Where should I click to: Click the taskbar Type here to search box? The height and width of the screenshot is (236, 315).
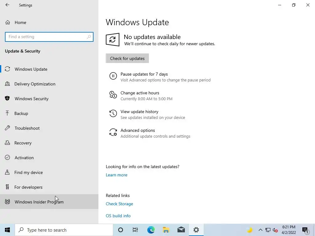(64, 230)
